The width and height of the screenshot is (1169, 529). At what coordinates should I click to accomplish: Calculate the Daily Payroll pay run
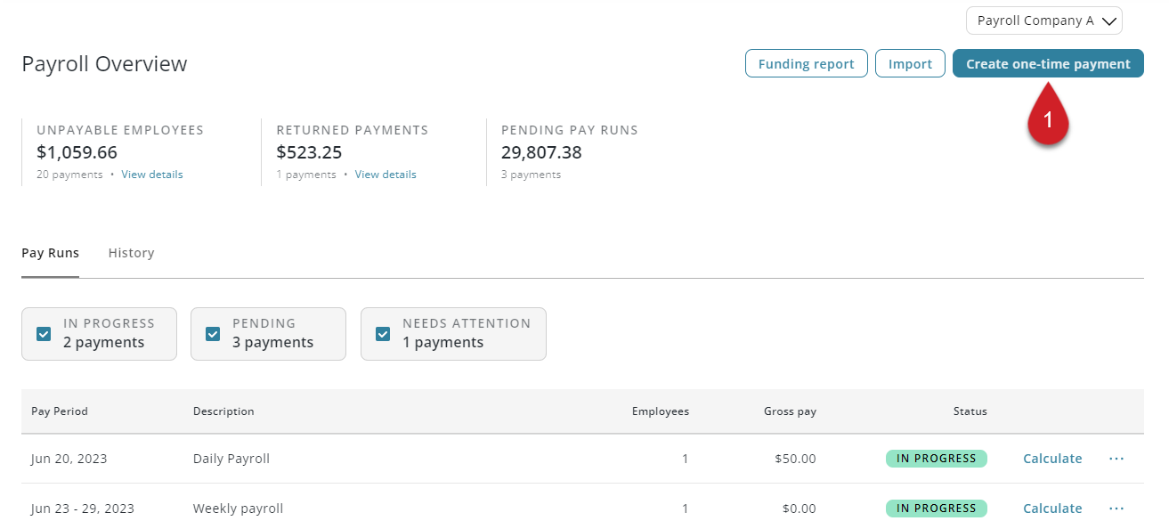pyautogui.click(x=1052, y=459)
